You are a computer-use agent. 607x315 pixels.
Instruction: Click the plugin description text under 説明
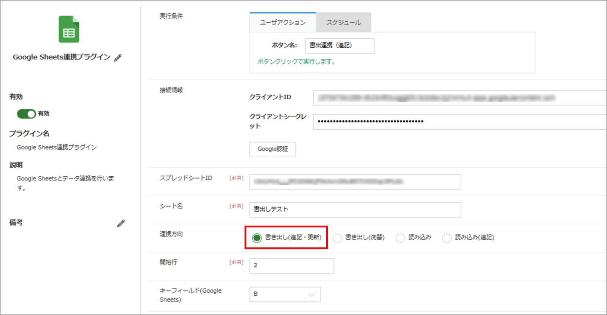[x=65, y=183]
